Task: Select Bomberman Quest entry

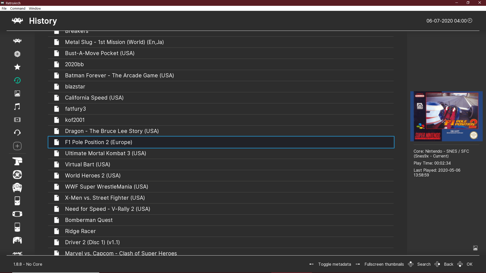Action: (221, 220)
